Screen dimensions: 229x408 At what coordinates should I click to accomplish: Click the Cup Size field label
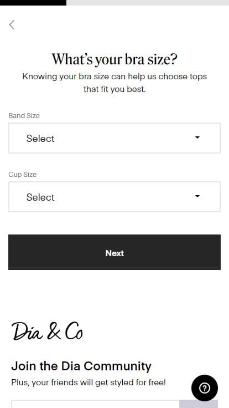click(x=23, y=174)
